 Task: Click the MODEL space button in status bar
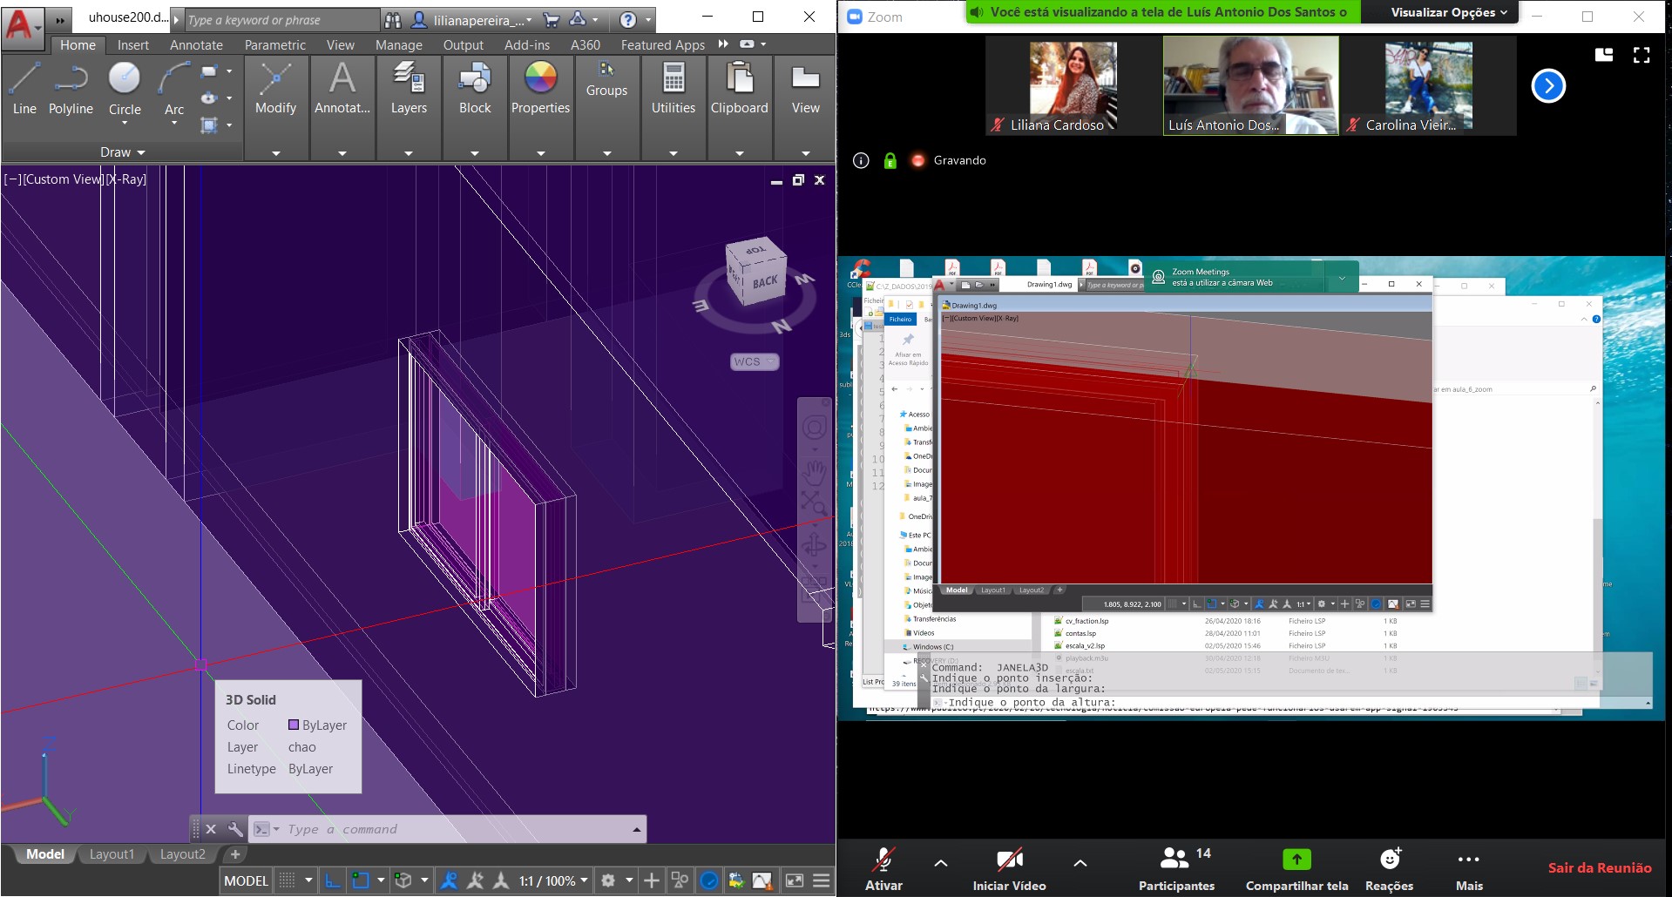[x=246, y=880]
